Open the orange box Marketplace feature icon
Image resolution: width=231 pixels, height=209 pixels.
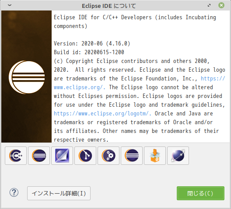pyautogui.click(x=155, y=156)
